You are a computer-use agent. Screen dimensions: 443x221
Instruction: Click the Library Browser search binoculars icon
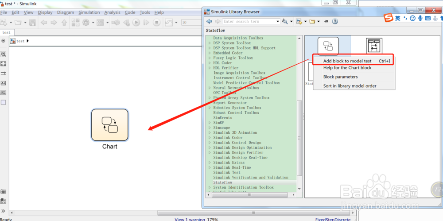click(x=285, y=21)
